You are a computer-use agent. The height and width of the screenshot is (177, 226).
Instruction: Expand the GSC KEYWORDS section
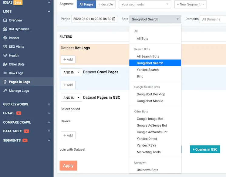pos(49,104)
